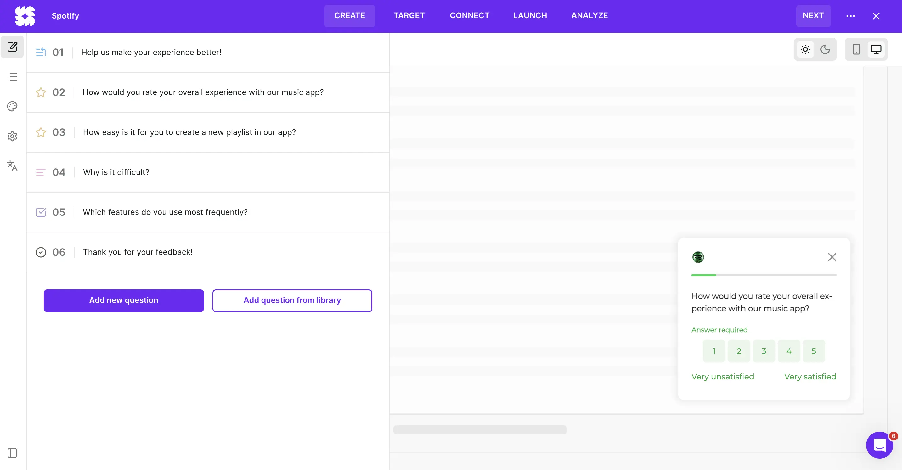Switch preview to light mode
The height and width of the screenshot is (470, 902).
[x=805, y=49]
